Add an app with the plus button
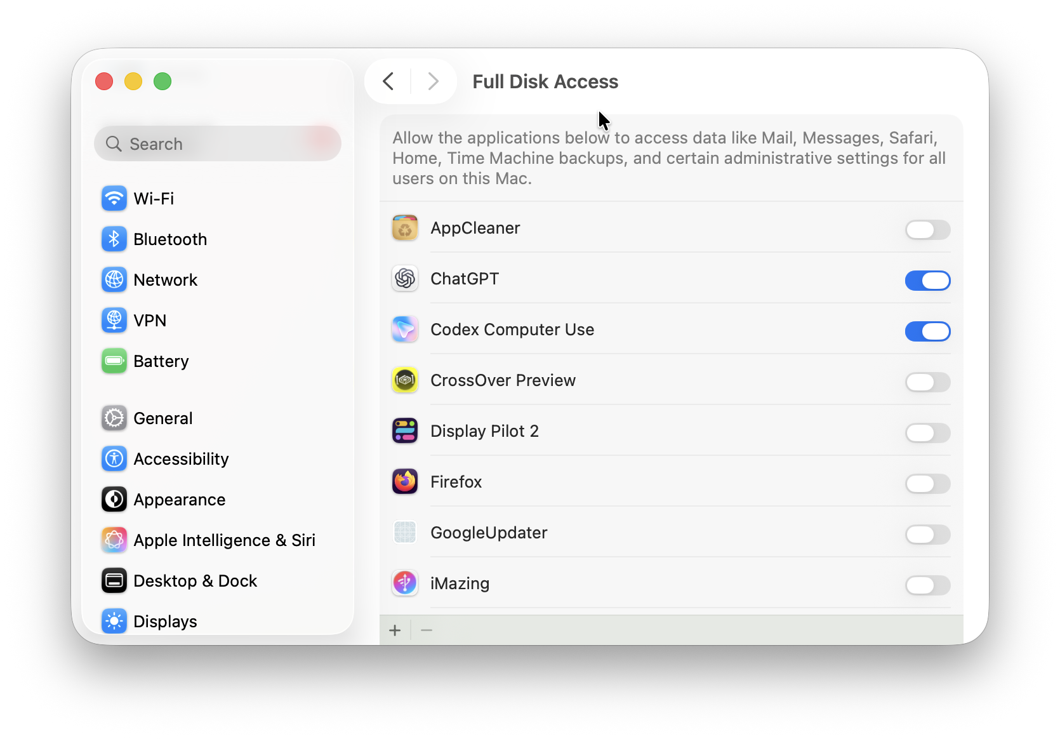This screenshot has width=1060, height=739. (395, 630)
